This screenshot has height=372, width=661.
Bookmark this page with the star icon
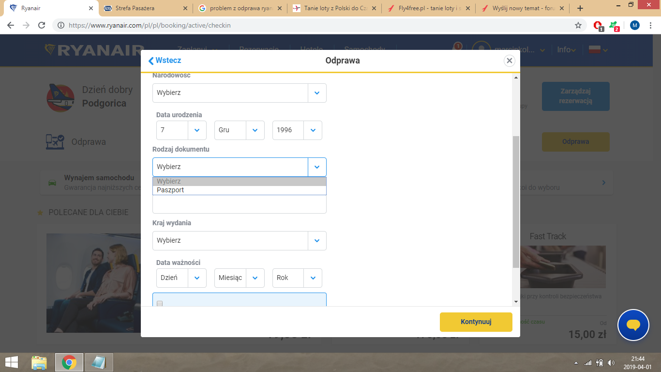click(578, 25)
